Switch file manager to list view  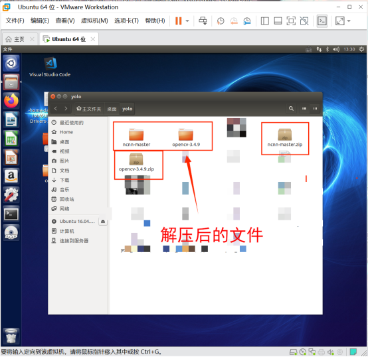pos(304,109)
